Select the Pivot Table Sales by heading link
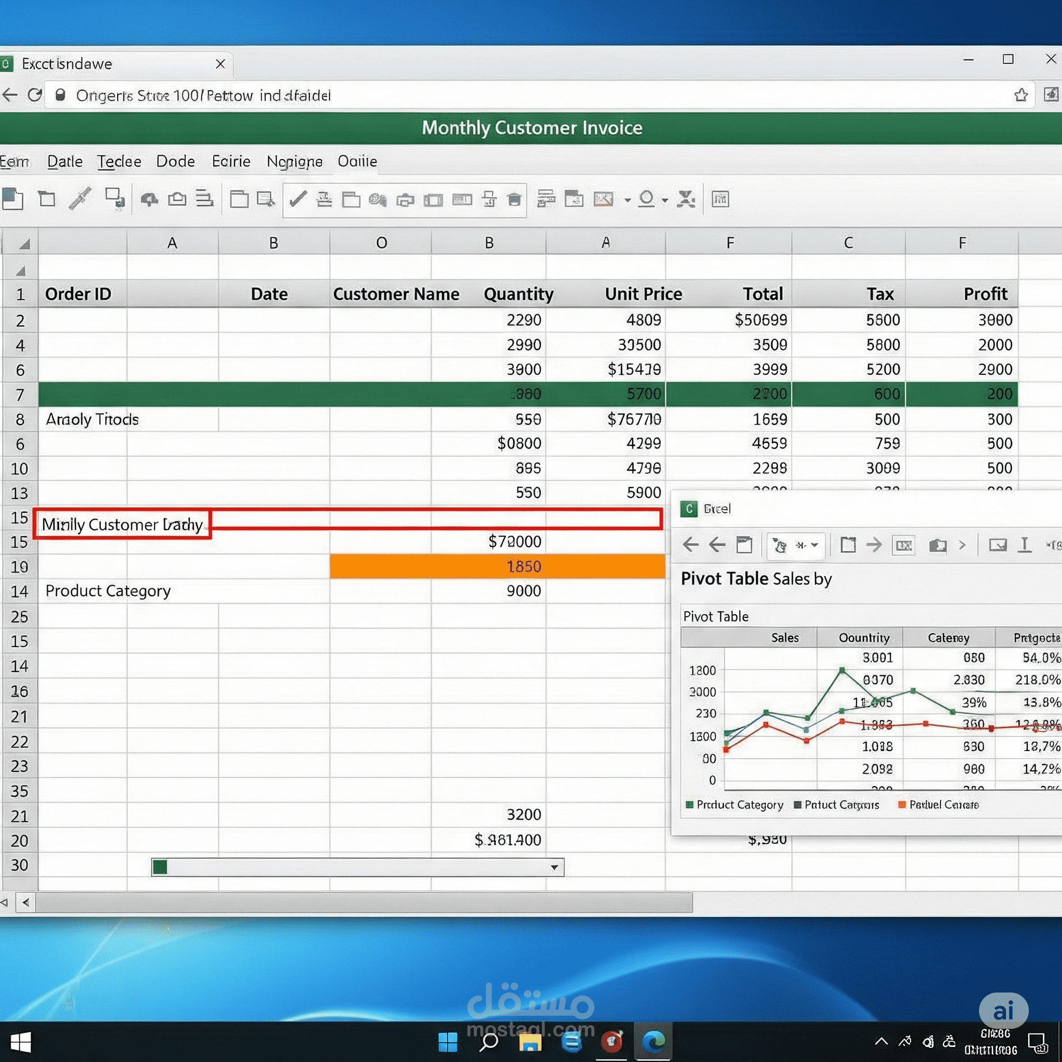Image resolution: width=1062 pixels, height=1062 pixels. click(756, 578)
